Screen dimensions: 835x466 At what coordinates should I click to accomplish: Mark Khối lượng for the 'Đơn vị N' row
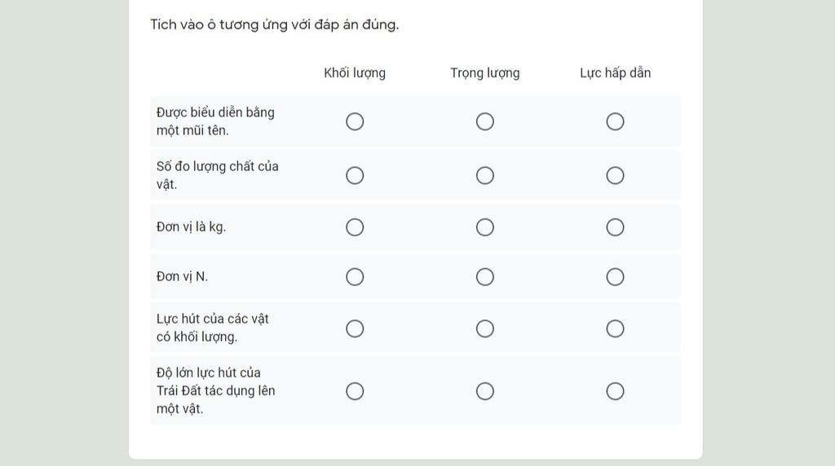click(355, 277)
